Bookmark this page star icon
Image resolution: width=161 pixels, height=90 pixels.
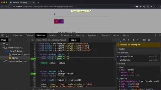133,6
